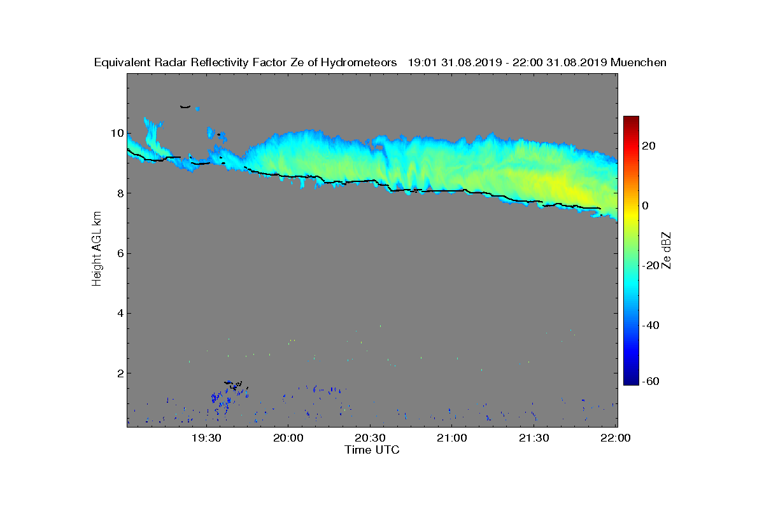The height and width of the screenshot is (509, 764).
Task: Click the height tick label 4
Action: coord(119,313)
